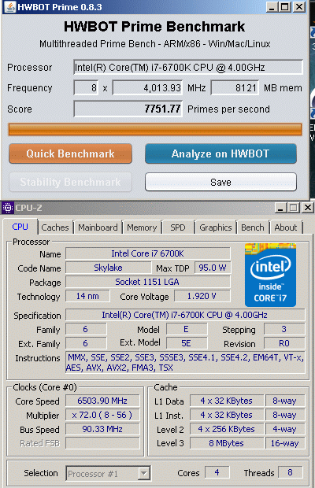Open the SPD tab
315x488 pixels.
178,227
